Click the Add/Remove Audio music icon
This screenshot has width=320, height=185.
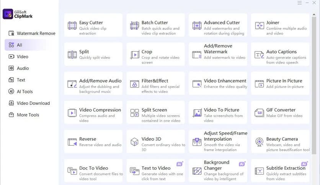[72, 84]
